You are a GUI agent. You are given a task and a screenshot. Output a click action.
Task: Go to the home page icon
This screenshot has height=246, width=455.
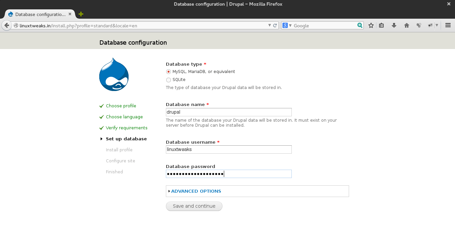click(x=407, y=25)
